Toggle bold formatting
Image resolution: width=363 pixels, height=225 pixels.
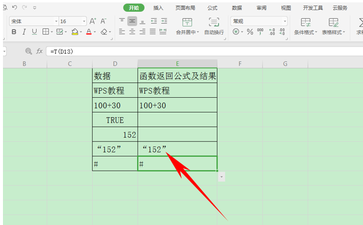coord(14,32)
